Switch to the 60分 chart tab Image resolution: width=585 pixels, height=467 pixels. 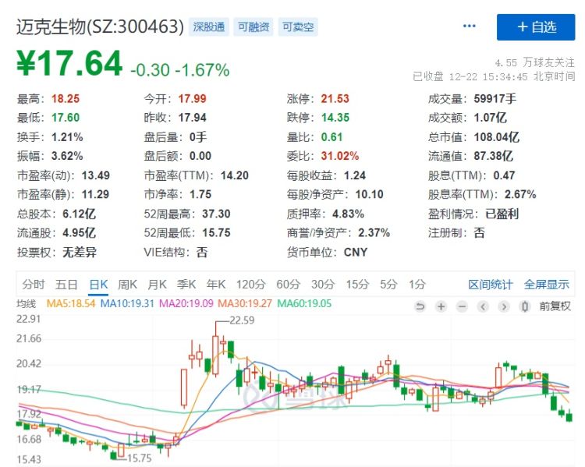point(288,285)
